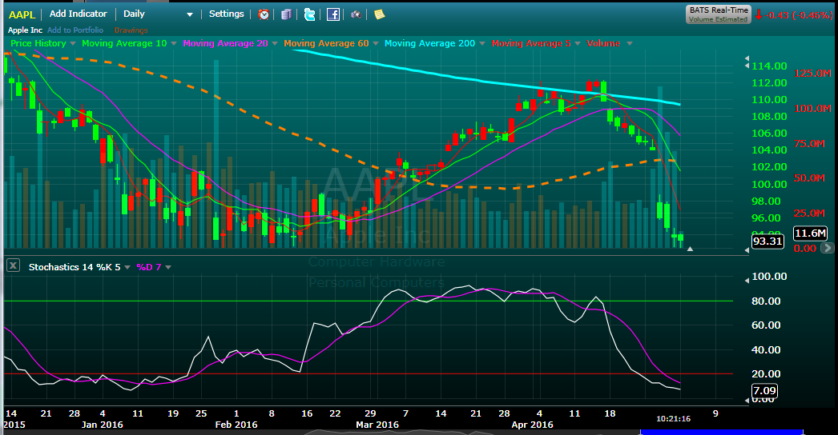Open the database stack icon in toolbar
The height and width of the screenshot is (435, 838).
(287, 14)
